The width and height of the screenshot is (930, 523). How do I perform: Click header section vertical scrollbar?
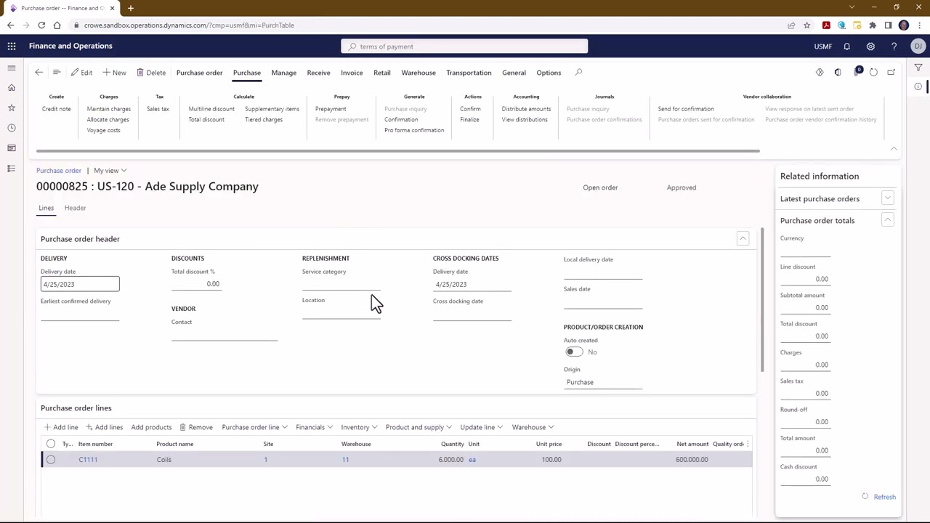(x=762, y=301)
